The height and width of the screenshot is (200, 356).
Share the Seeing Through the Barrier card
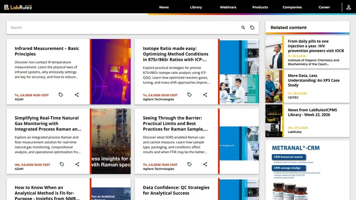205,164
